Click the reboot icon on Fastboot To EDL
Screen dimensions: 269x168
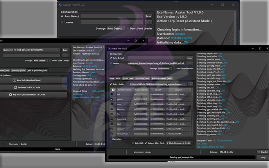(x=15, y=87)
